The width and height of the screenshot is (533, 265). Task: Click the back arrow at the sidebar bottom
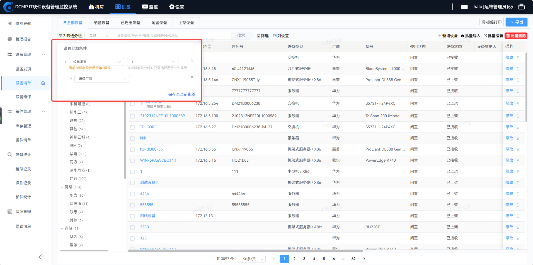(42, 257)
